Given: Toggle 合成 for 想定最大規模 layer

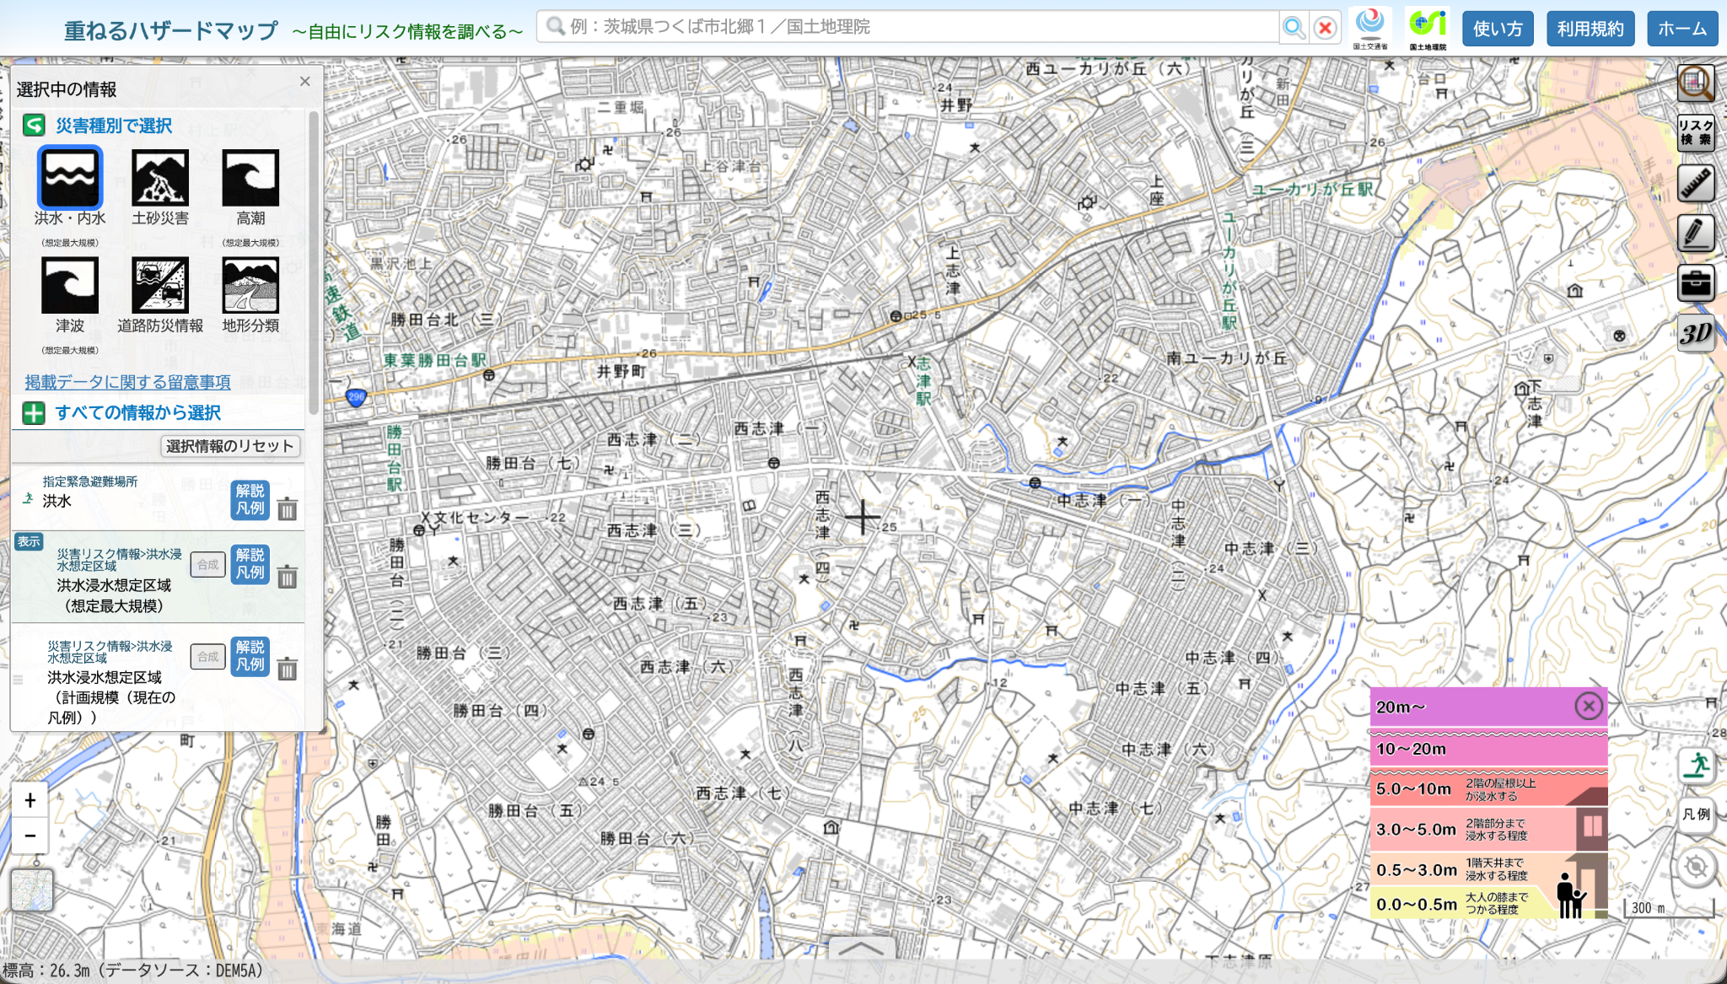Looking at the screenshot, I should pos(207,564).
